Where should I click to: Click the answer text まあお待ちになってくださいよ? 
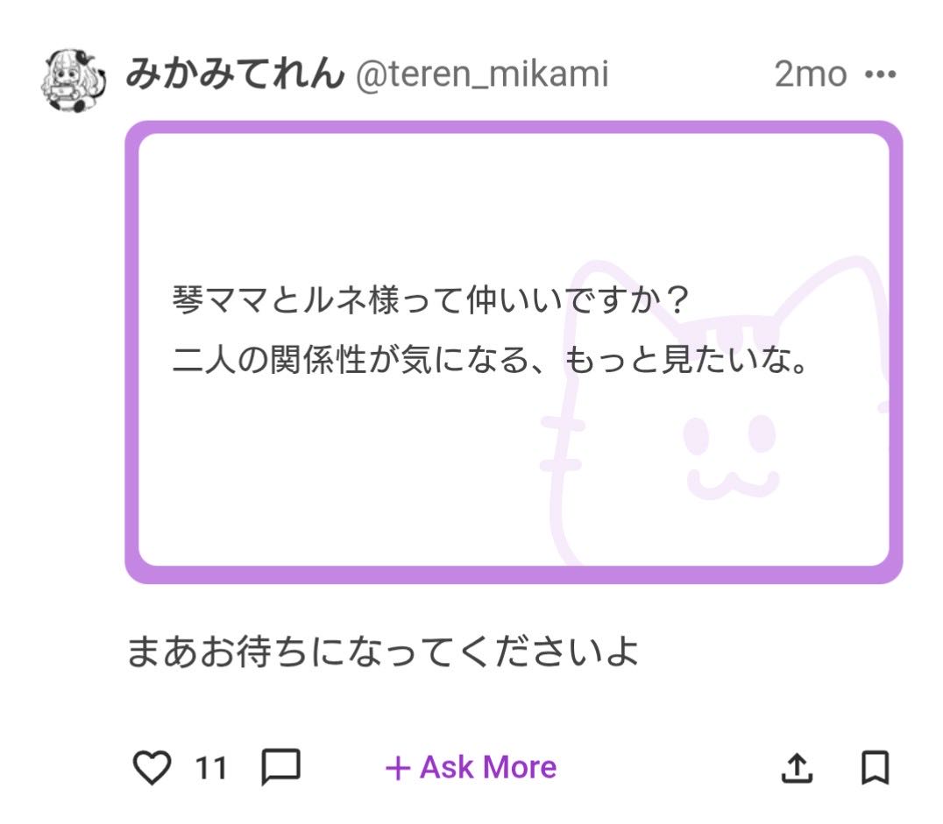(382, 652)
